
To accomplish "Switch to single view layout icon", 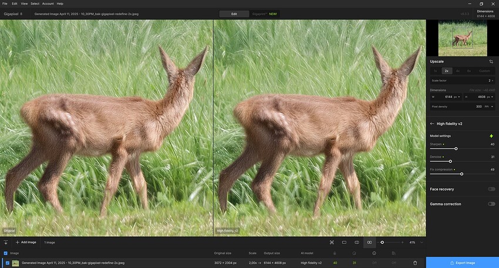I will point(344,242).
